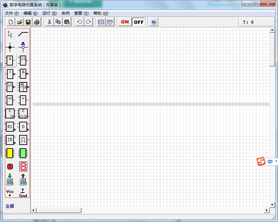Open the 查看 (V) menu
Screen dimensions: 278x222
[82, 13]
